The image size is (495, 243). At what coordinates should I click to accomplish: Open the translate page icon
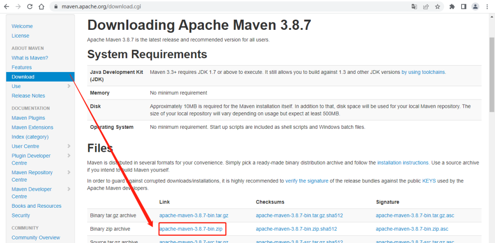(x=414, y=6)
